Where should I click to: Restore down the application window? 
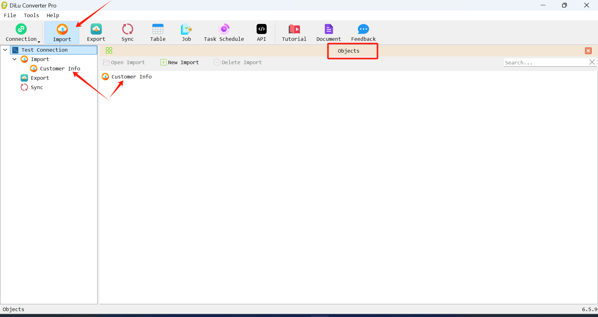564,5
